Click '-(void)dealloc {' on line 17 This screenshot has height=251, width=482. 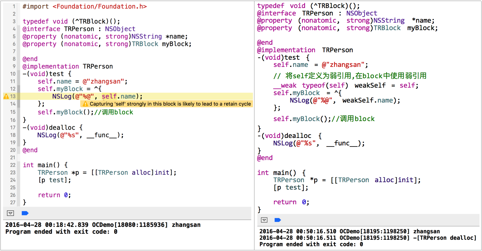click(x=53, y=127)
